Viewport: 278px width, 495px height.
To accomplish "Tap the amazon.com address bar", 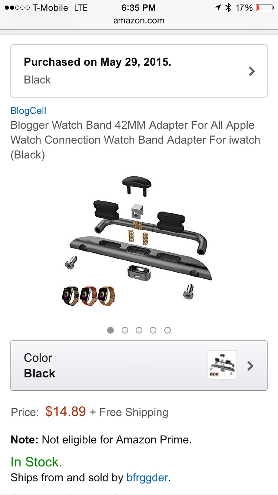I will pyautogui.click(x=139, y=21).
